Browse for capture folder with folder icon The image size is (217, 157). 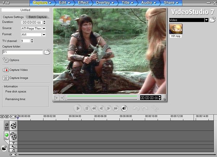click(x=47, y=52)
